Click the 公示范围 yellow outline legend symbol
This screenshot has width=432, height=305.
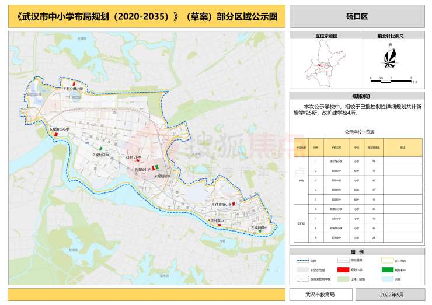point(388,261)
